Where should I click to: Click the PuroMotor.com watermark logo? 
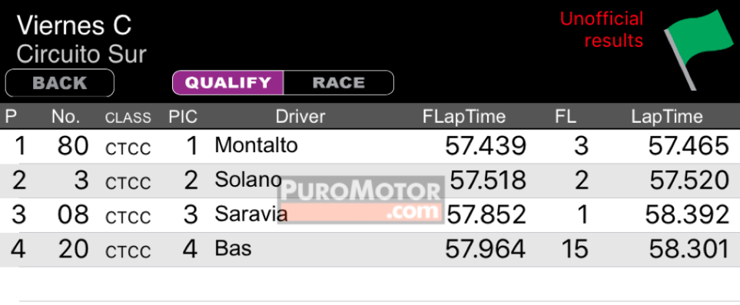pyautogui.click(x=360, y=199)
